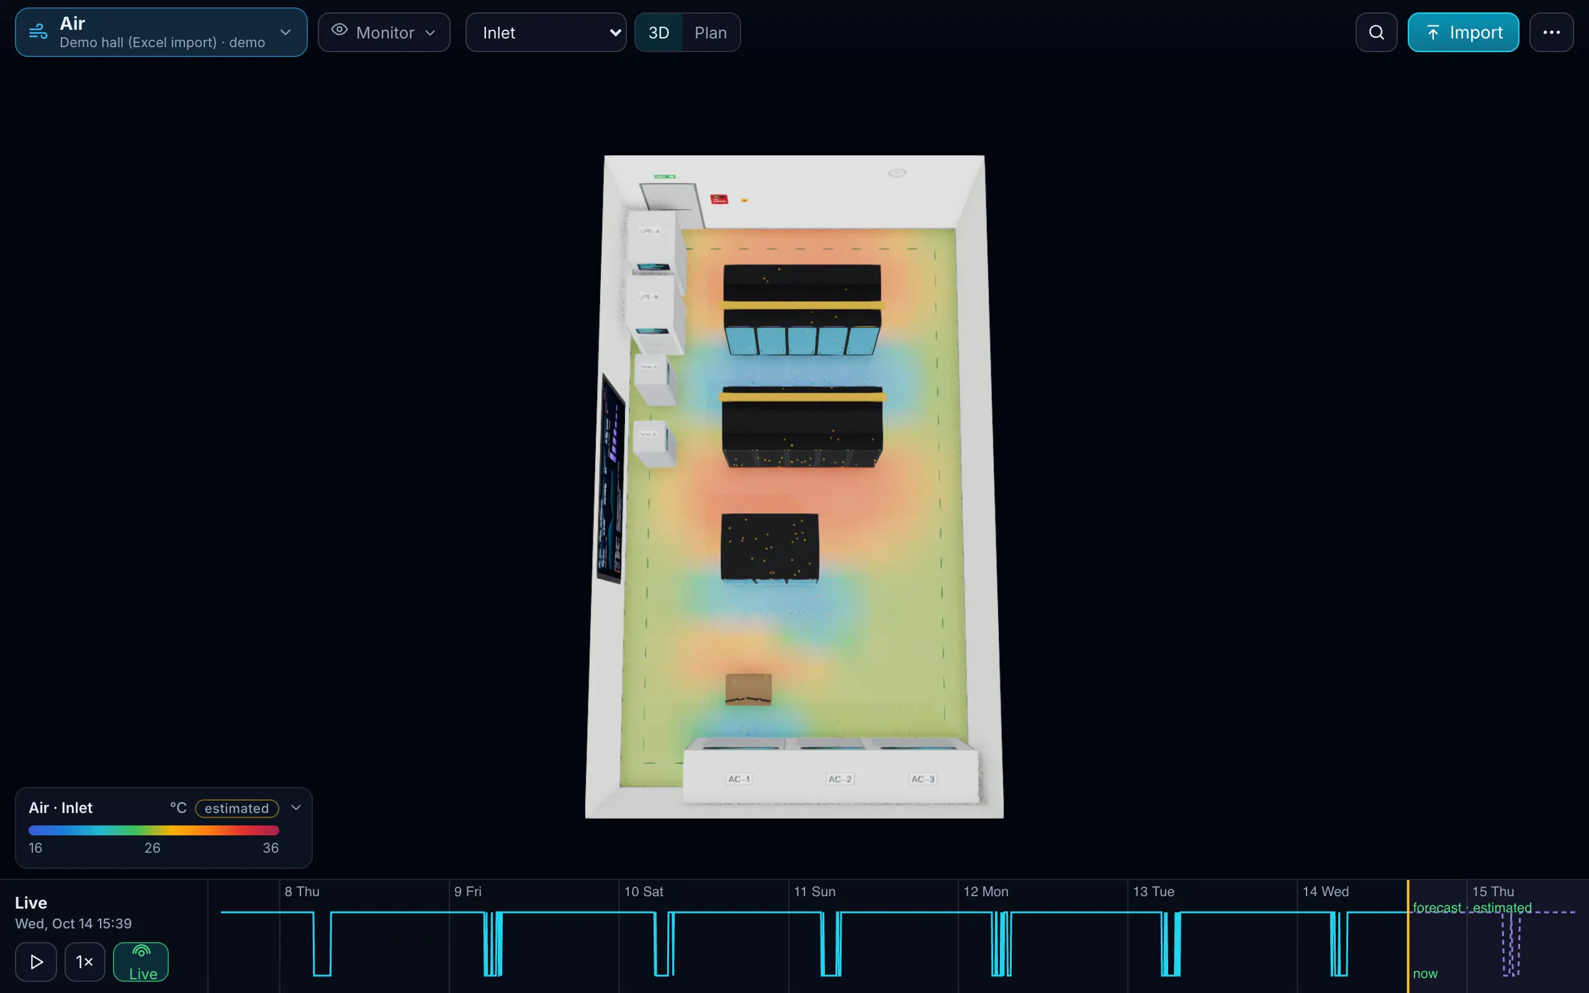Viewport: 1589px width, 993px height.
Task: Start timeline playback
Action: pyautogui.click(x=36, y=961)
